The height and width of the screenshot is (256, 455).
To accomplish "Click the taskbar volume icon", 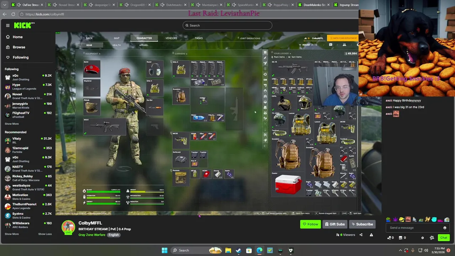I will [x=426, y=251].
